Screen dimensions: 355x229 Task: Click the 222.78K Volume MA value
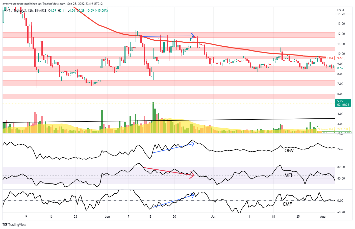[x=343, y=129]
